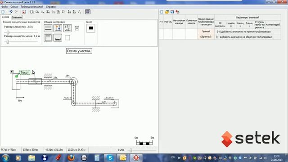Select the valve 'R' element tool
This screenshot has height=162, width=288.
pos(69,12)
